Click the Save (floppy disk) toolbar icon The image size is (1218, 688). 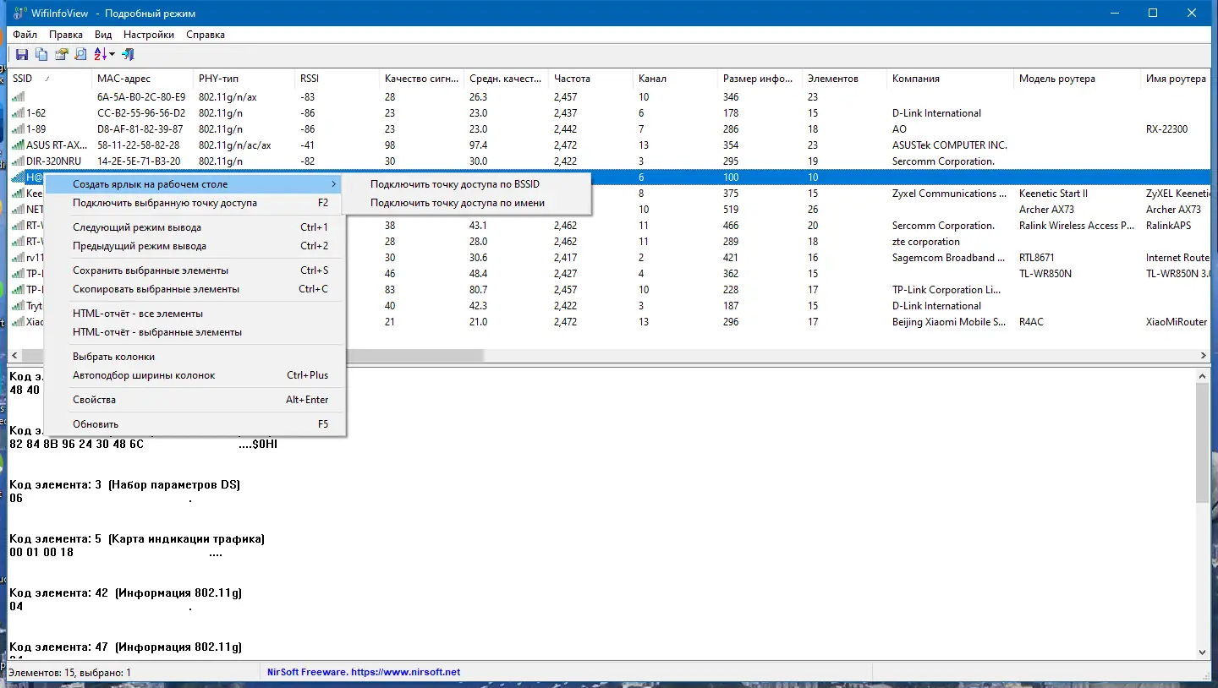22,55
